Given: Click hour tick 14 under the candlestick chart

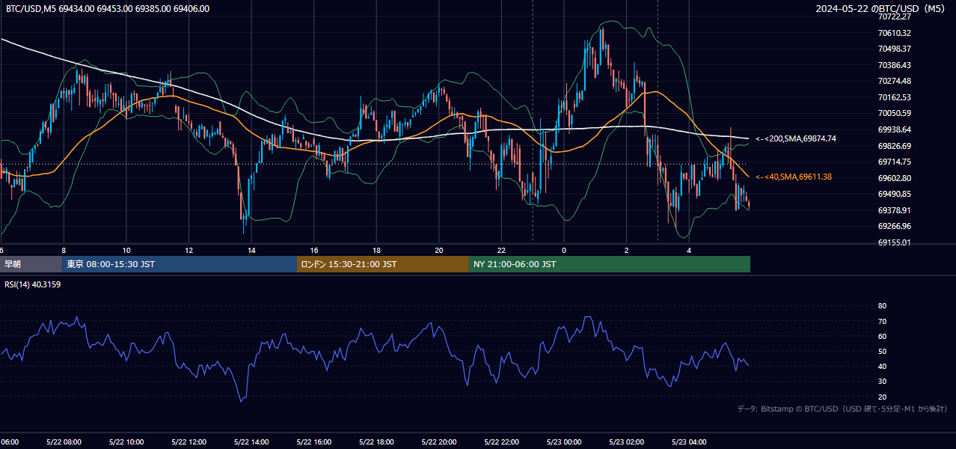Looking at the screenshot, I should coord(251,250).
